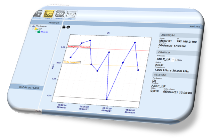The image size is (211, 138).
Task: Click the MOTORES panel header
Action: (x=47, y=23)
